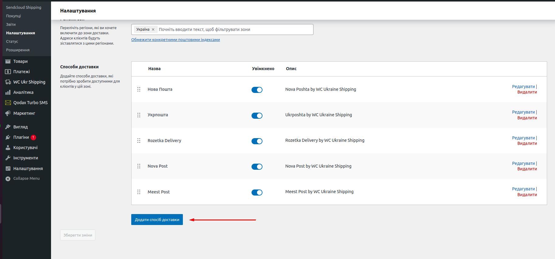The image size is (555, 259).
Task: Delete the Nova Post shipping method
Action: [527, 169]
